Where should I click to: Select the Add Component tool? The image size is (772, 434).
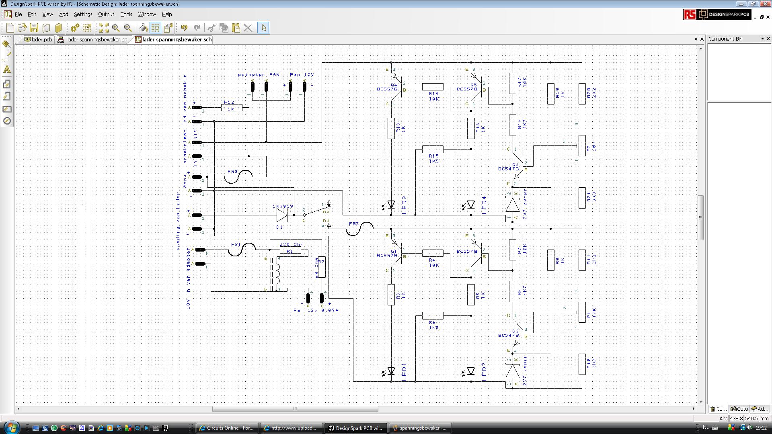[6, 44]
